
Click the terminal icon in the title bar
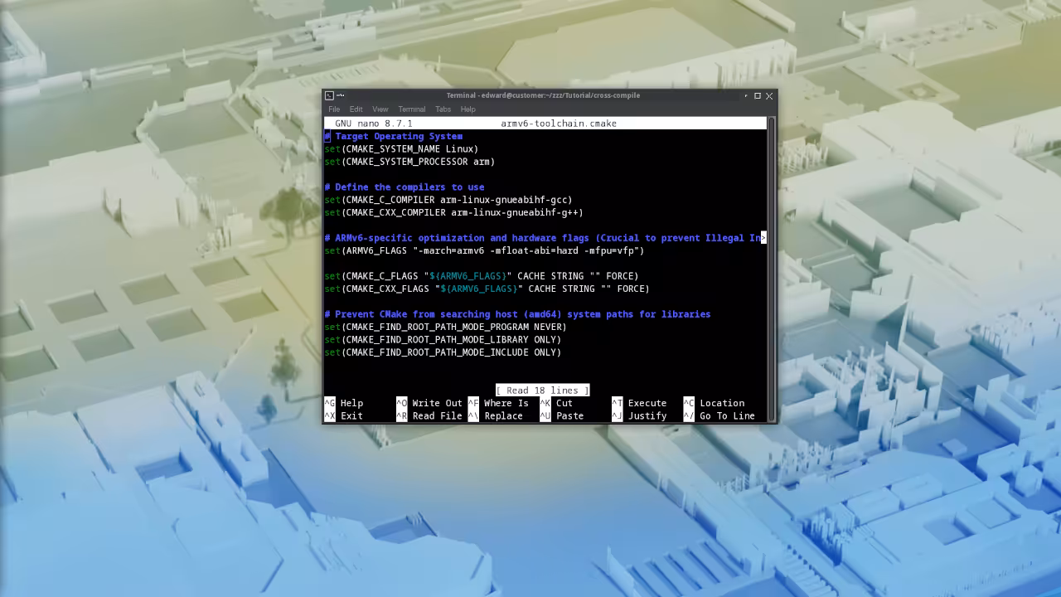point(329,95)
